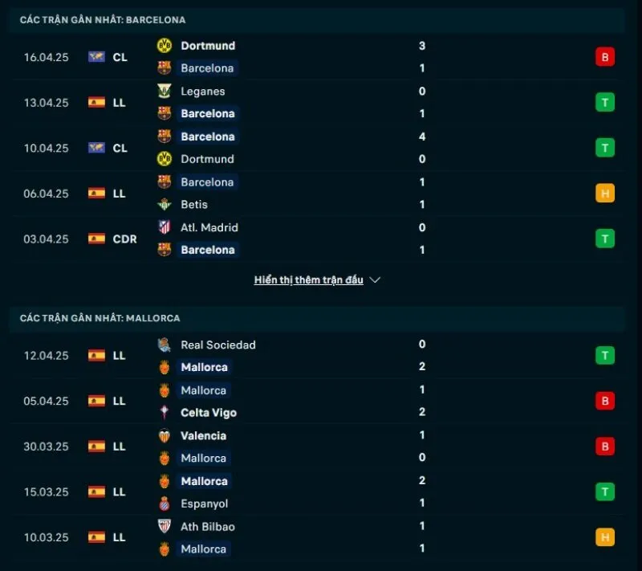Toggle the orange H badge for the Betis draw
The height and width of the screenshot is (571, 642).
point(605,193)
